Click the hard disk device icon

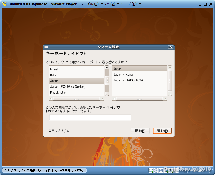pyautogui.click(x=151, y=171)
